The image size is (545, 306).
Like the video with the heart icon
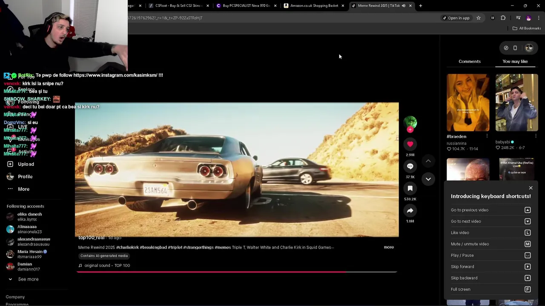pyautogui.click(x=410, y=144)
